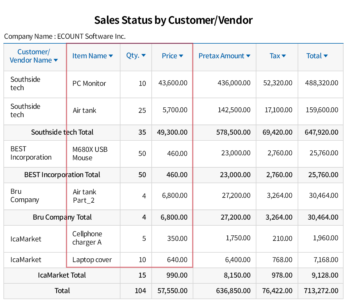This screenshot has width=347, height=302.
Task: Click the Southside tech Total row
Action: pos(62,132)
